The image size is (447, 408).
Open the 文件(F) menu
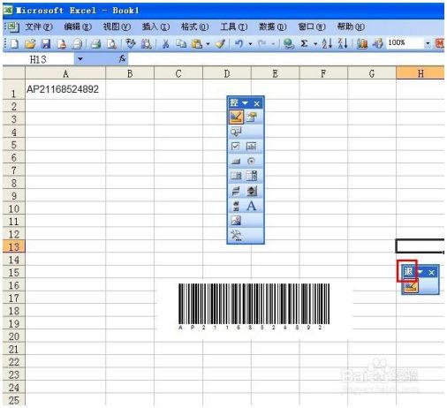[39, 26]
